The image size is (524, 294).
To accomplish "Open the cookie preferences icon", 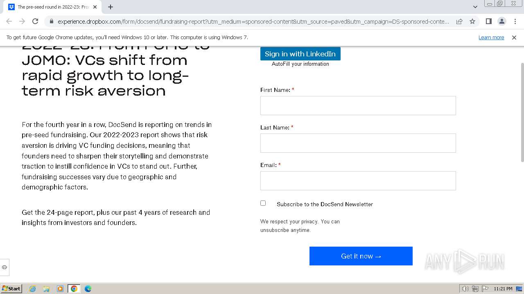I will point(5,267).
